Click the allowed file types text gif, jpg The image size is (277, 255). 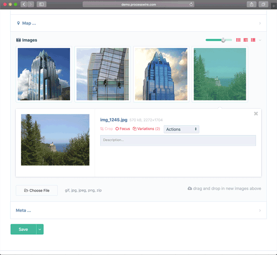click(x=83, y=191)
